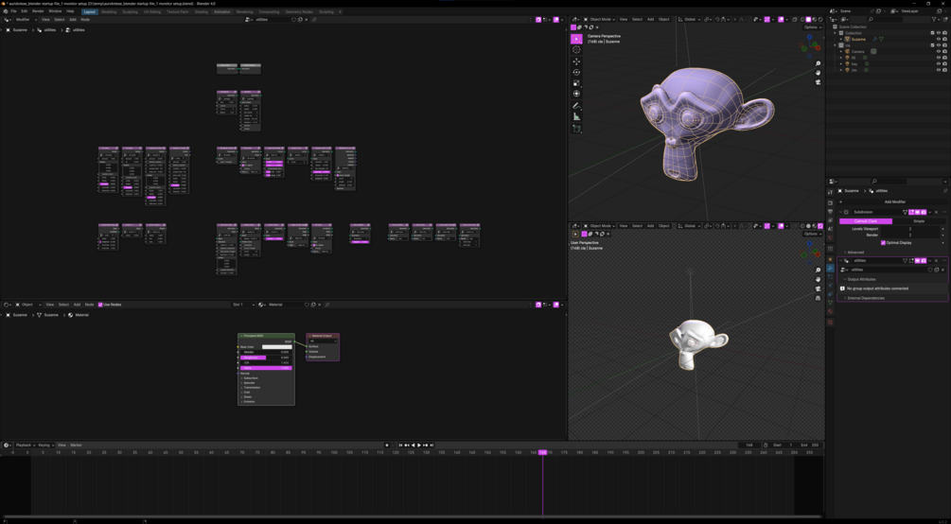Open the Render menu

click(38, 11)
